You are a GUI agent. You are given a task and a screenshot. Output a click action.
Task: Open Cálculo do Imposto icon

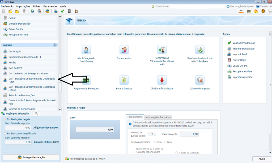point(200,80)
